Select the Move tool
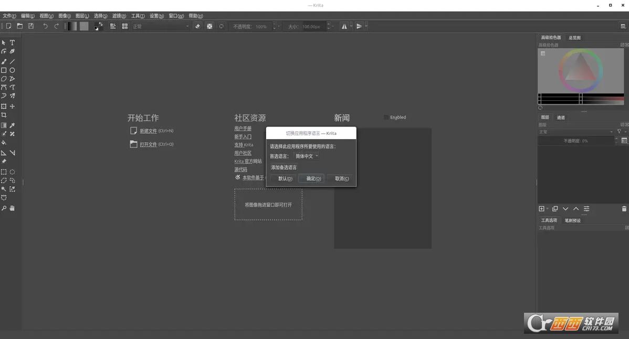Viewport: 629px width, 339px height. click(x=13, y=106)
